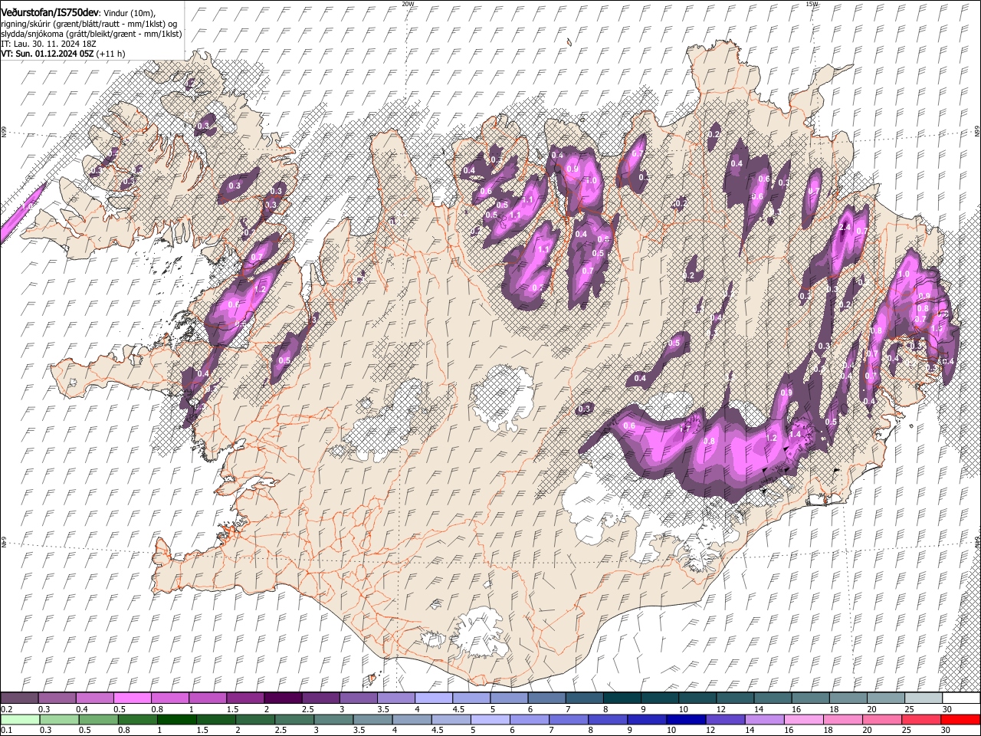Pick the top-row slate swatch labeled 6

(x=546, y=698)
